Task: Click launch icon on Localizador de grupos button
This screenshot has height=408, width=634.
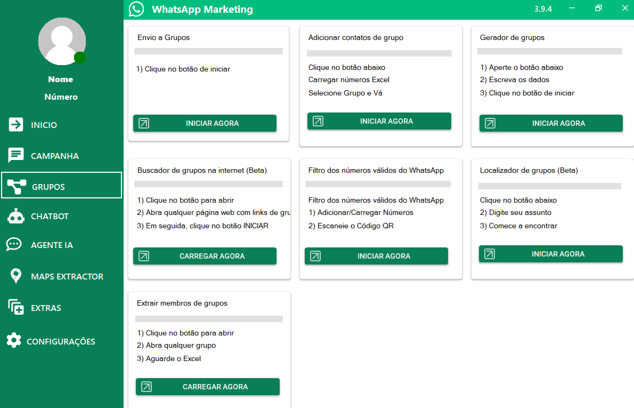Action: click(x=490, y=254)
